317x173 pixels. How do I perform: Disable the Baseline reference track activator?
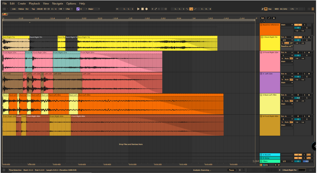click(298, 25)
